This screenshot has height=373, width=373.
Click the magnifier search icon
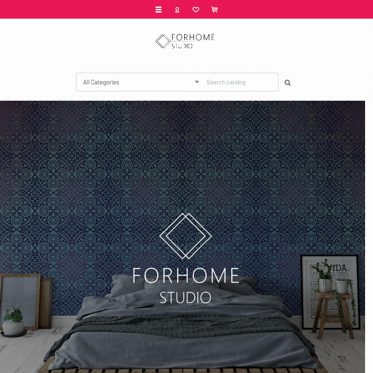[x=288, y=83]
